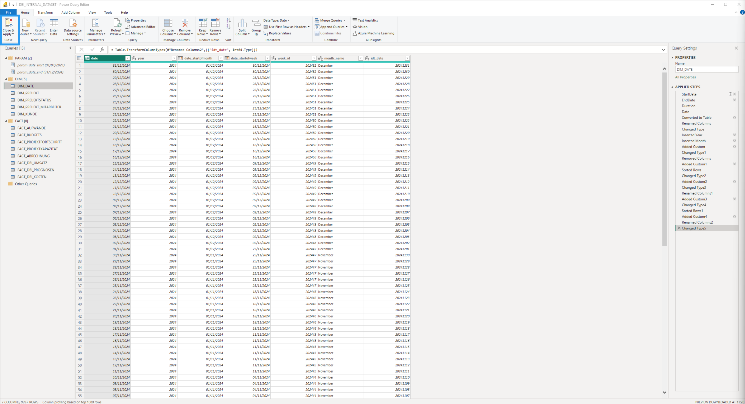This screenshot has width=745, height=404.
Task: Open the year column filter dropdown
Action: [x=174, y=58]
